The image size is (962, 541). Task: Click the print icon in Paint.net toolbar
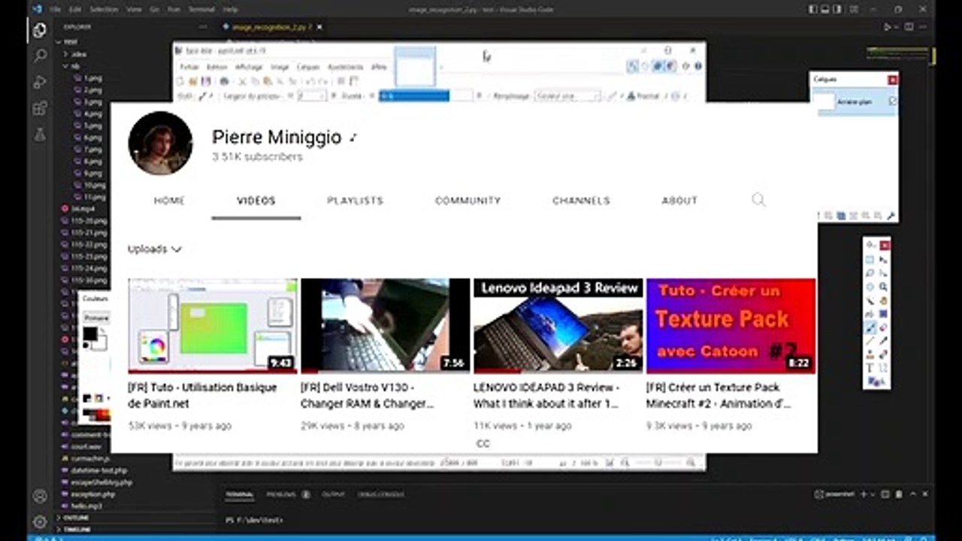224,81
